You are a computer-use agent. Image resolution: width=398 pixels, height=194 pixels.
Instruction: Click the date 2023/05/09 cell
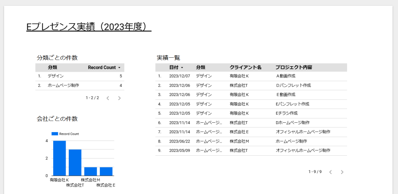coord(180,151)
